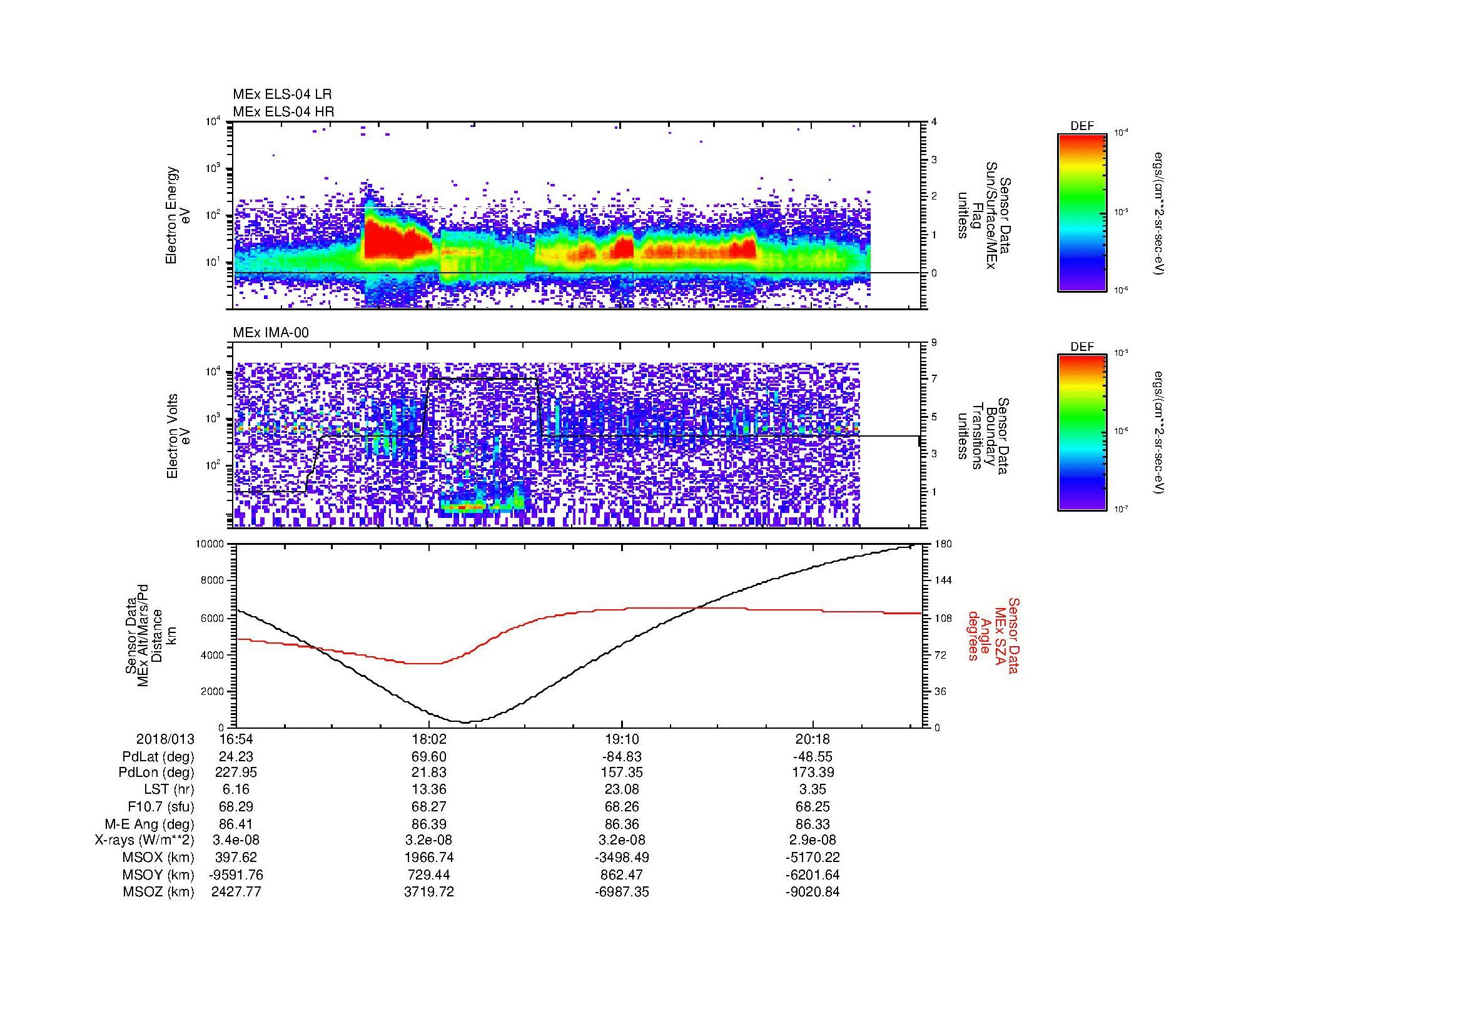Click the 'Electron Volts eV' axis label

178,436
